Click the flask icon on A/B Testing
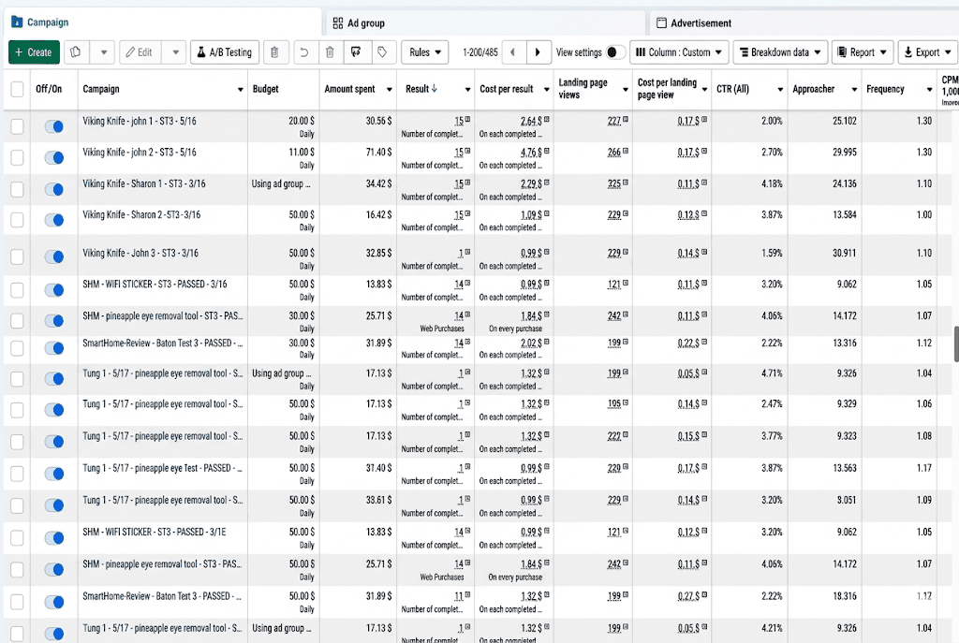The height and width of the screenshot is (643, 959). click(201, 52)
